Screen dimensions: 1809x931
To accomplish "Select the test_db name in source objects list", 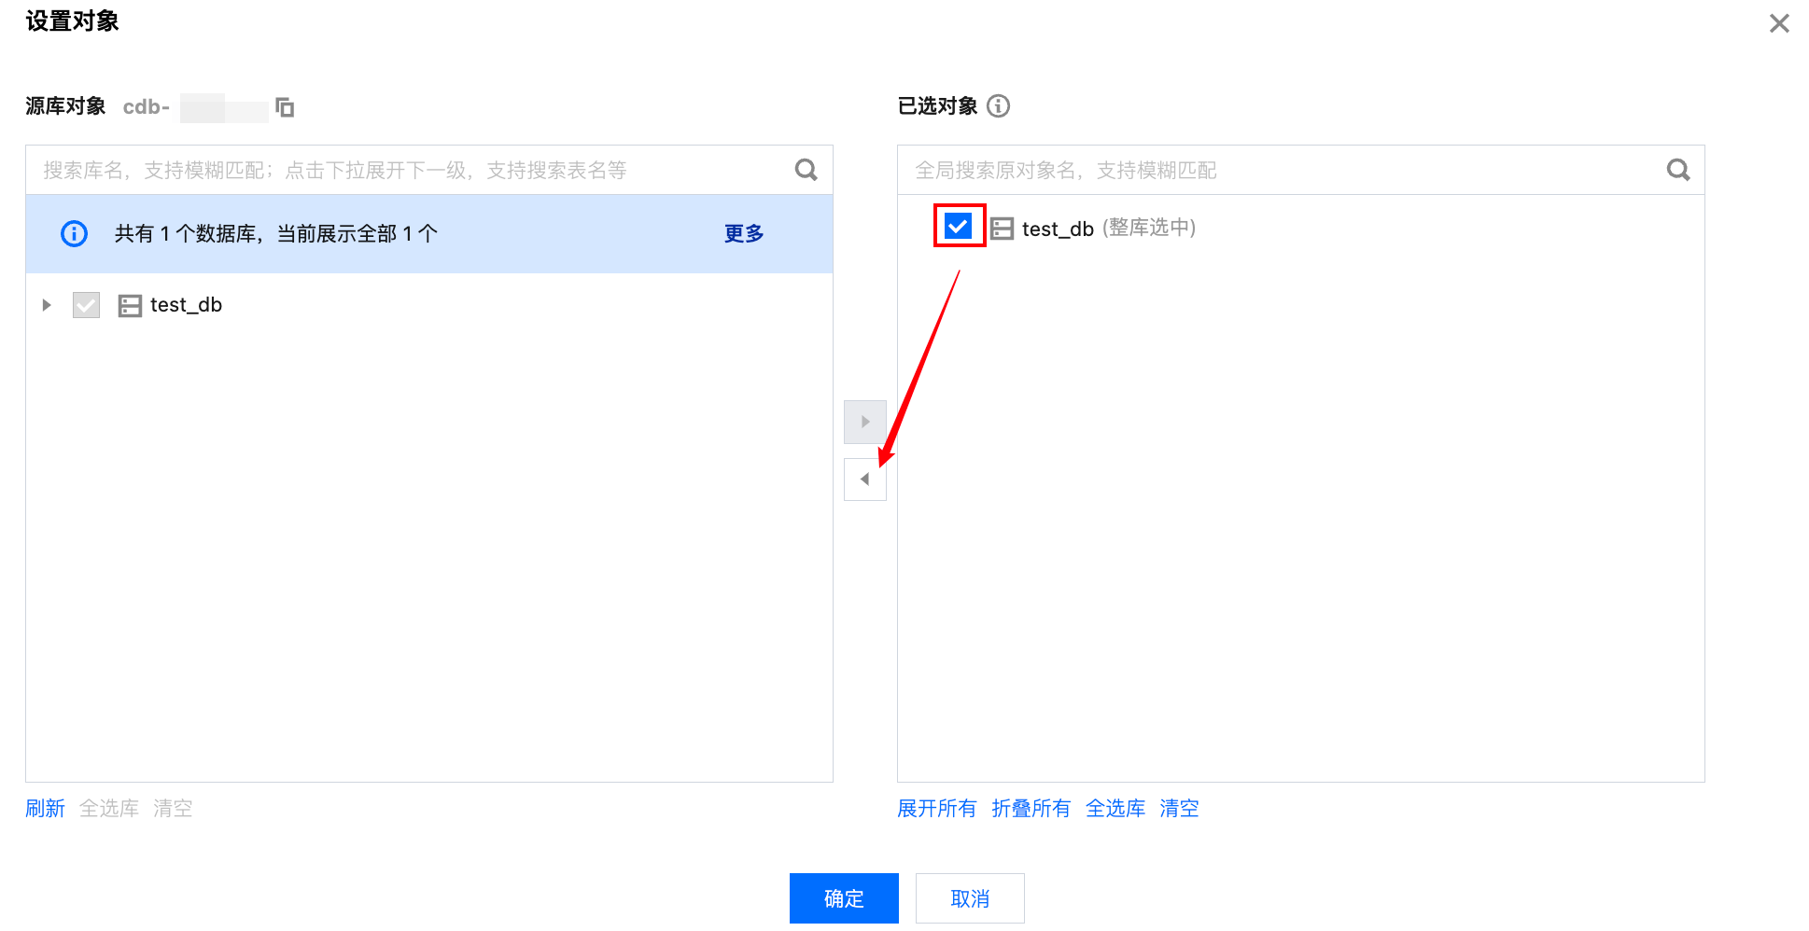I will point(186,305).
